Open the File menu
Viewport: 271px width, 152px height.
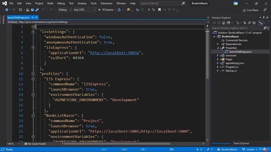(11, 3)
